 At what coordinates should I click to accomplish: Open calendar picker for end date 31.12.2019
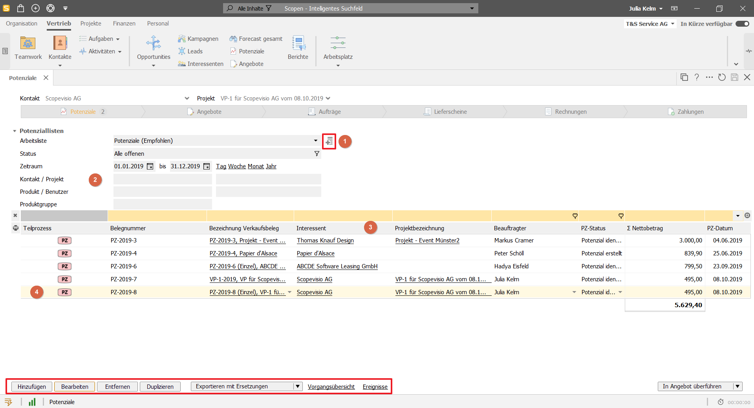pyautogui.click(x=207, y=166)
